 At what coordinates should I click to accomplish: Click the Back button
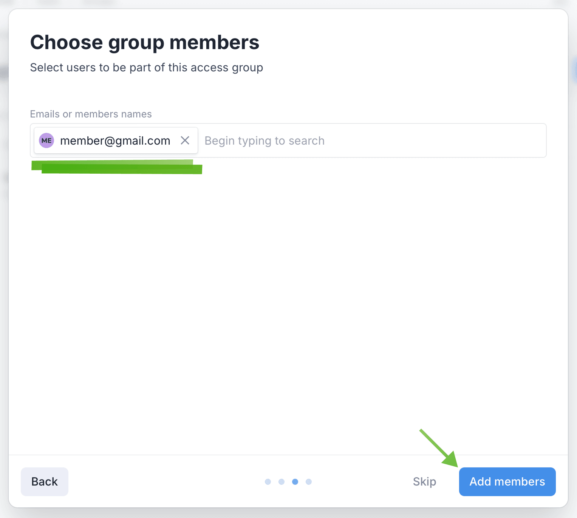45,481
